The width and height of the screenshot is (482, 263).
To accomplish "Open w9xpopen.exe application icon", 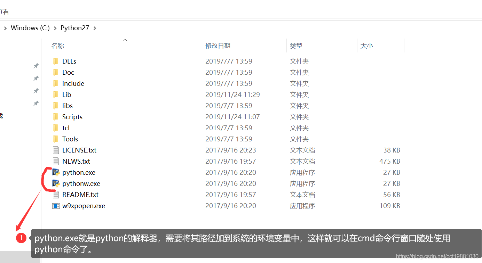I will coord(56,206).
